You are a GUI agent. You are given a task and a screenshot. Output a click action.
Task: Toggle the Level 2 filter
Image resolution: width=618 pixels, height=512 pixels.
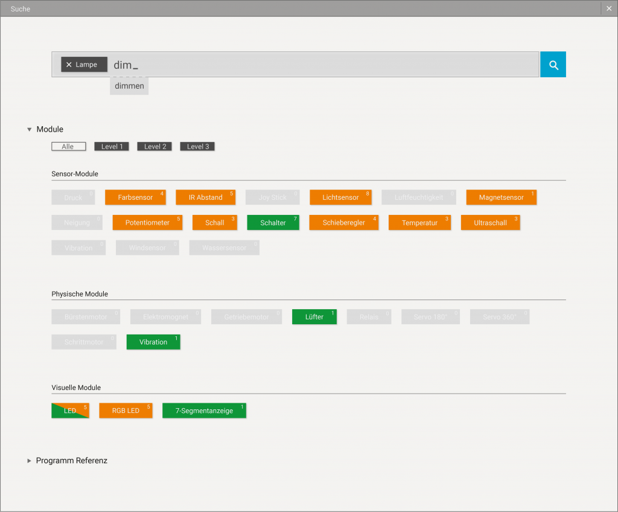154,146
